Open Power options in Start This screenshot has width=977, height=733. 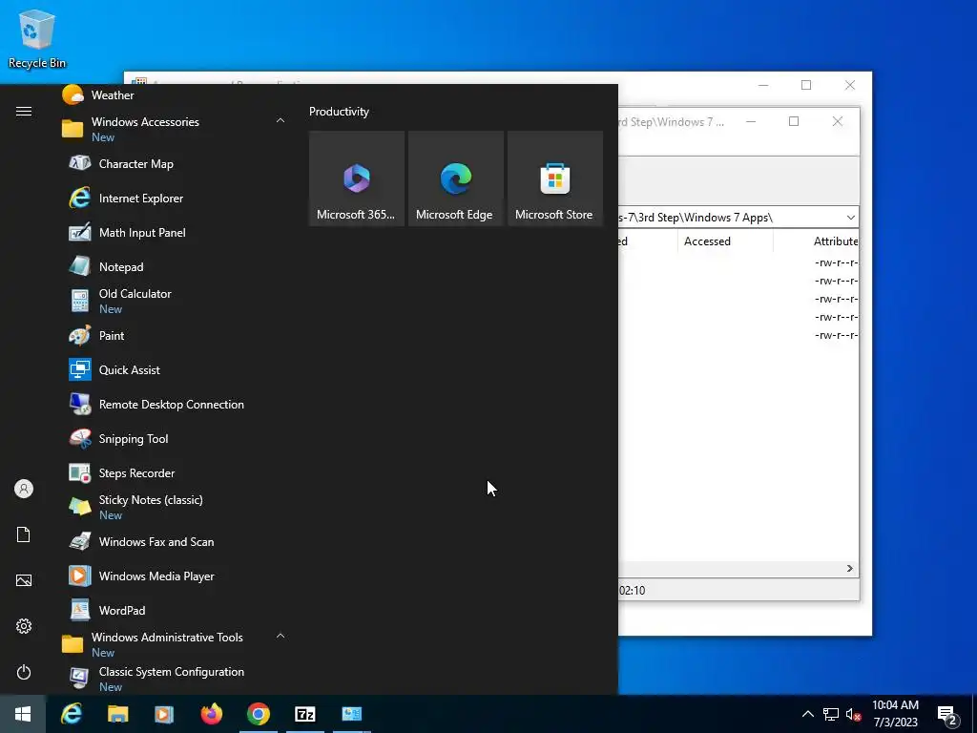(x=24, y=672)
